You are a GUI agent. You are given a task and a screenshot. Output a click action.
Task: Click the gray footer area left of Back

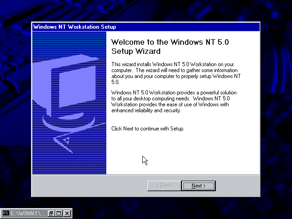tap(89, 186)
